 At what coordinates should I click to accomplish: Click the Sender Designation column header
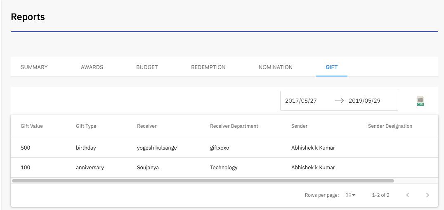tap(390, 126)
